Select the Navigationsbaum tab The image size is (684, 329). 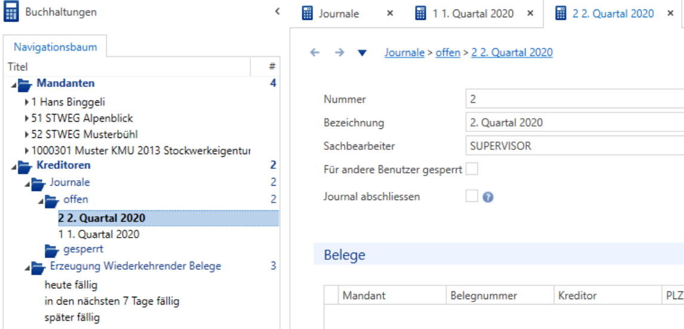(x=55, y=47)
